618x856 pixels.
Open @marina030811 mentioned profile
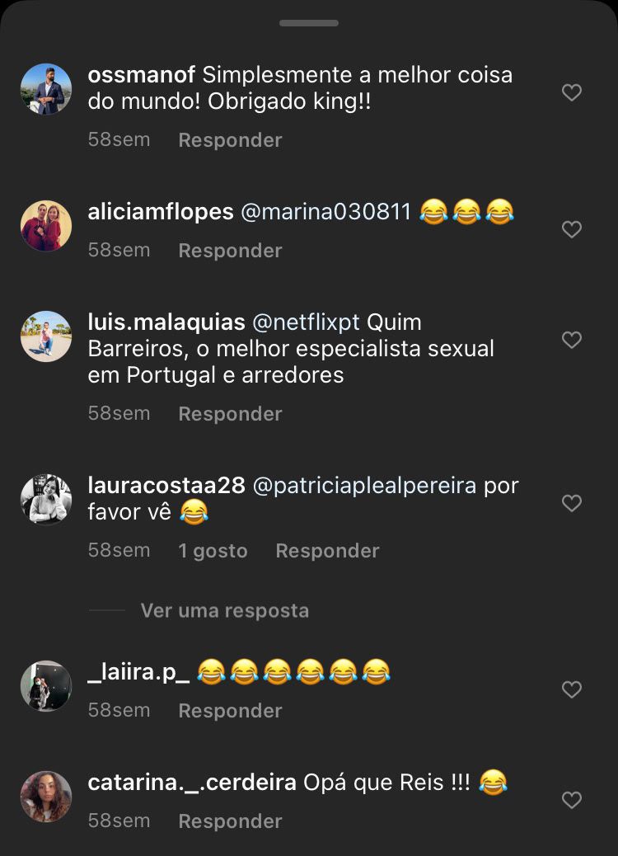point(325,212)
